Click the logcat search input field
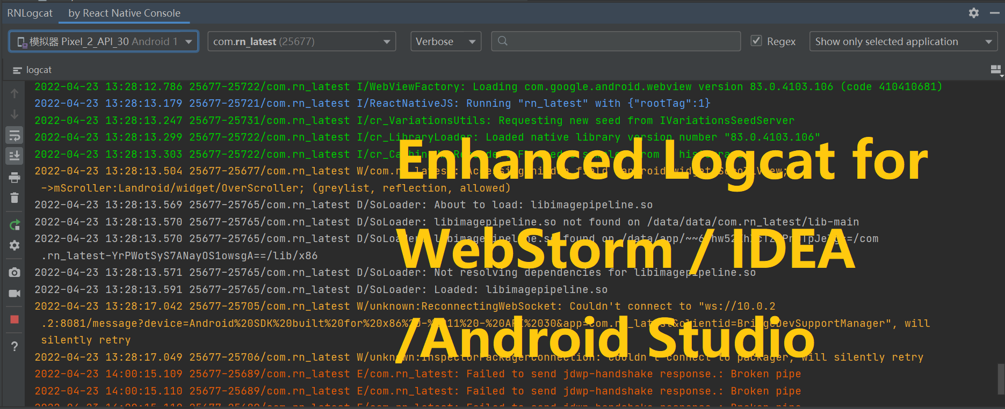Viewport: 1005px width, 409px height. (x=616, y=41)
